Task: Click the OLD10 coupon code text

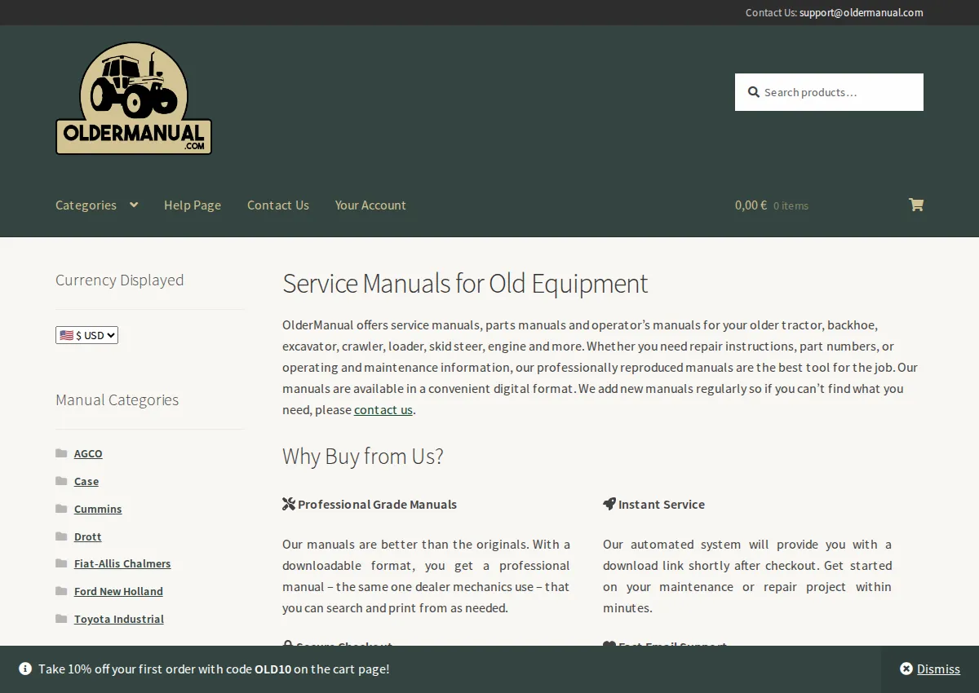Action: pyautogui.click(x=272, y=669)
